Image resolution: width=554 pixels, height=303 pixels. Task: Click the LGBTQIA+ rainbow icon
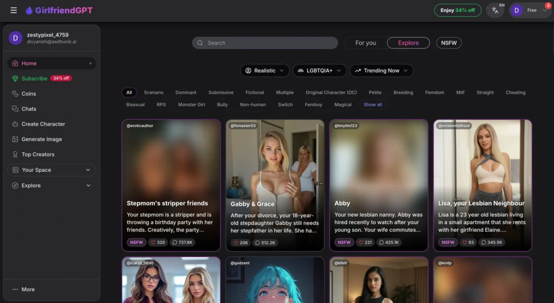300,71
